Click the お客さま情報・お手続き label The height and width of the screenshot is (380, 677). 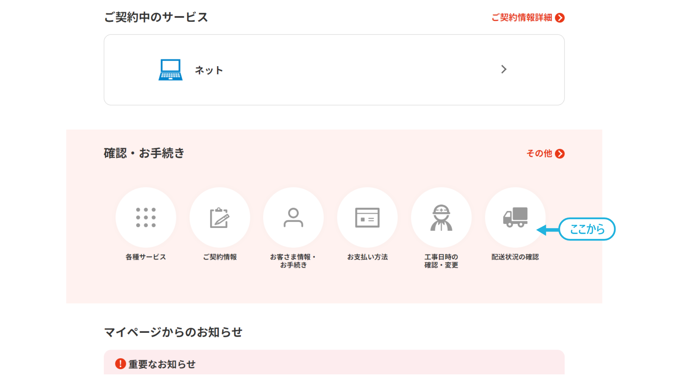click(x=293, y=261)
